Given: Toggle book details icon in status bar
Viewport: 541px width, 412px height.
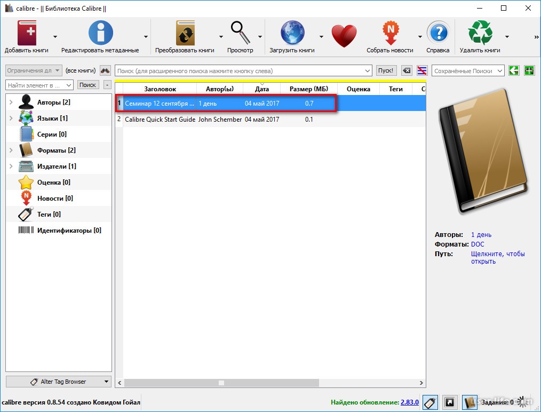Looking at the screenshot, I should [470, 402].
